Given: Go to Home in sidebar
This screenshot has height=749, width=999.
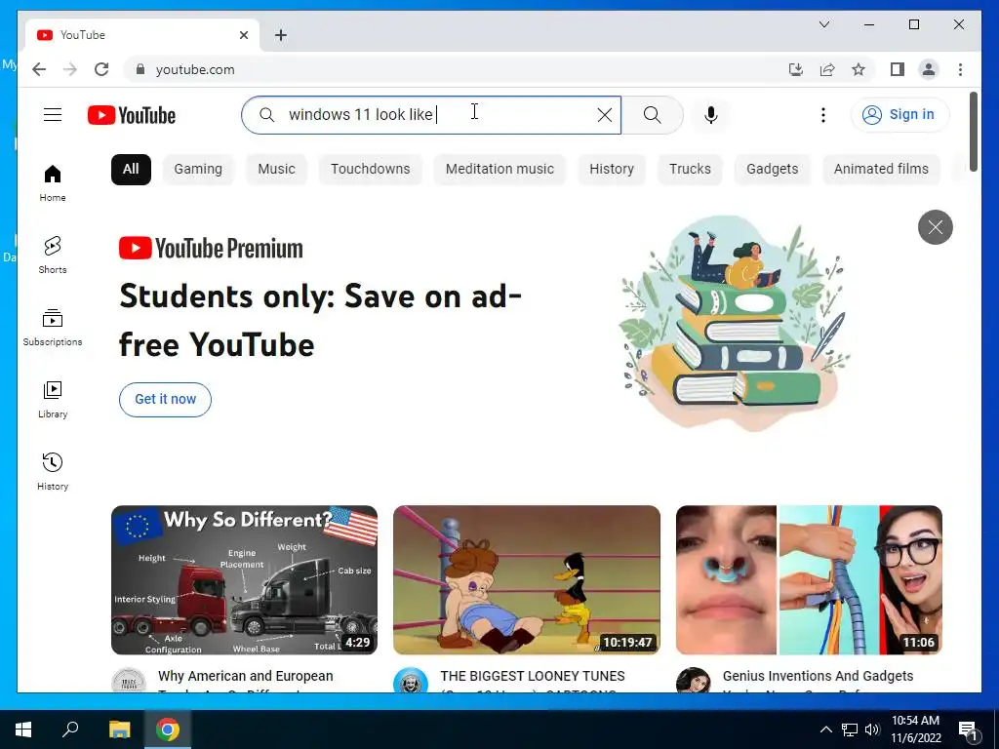Looking at the screenshot, I should [x=53, y=183].
